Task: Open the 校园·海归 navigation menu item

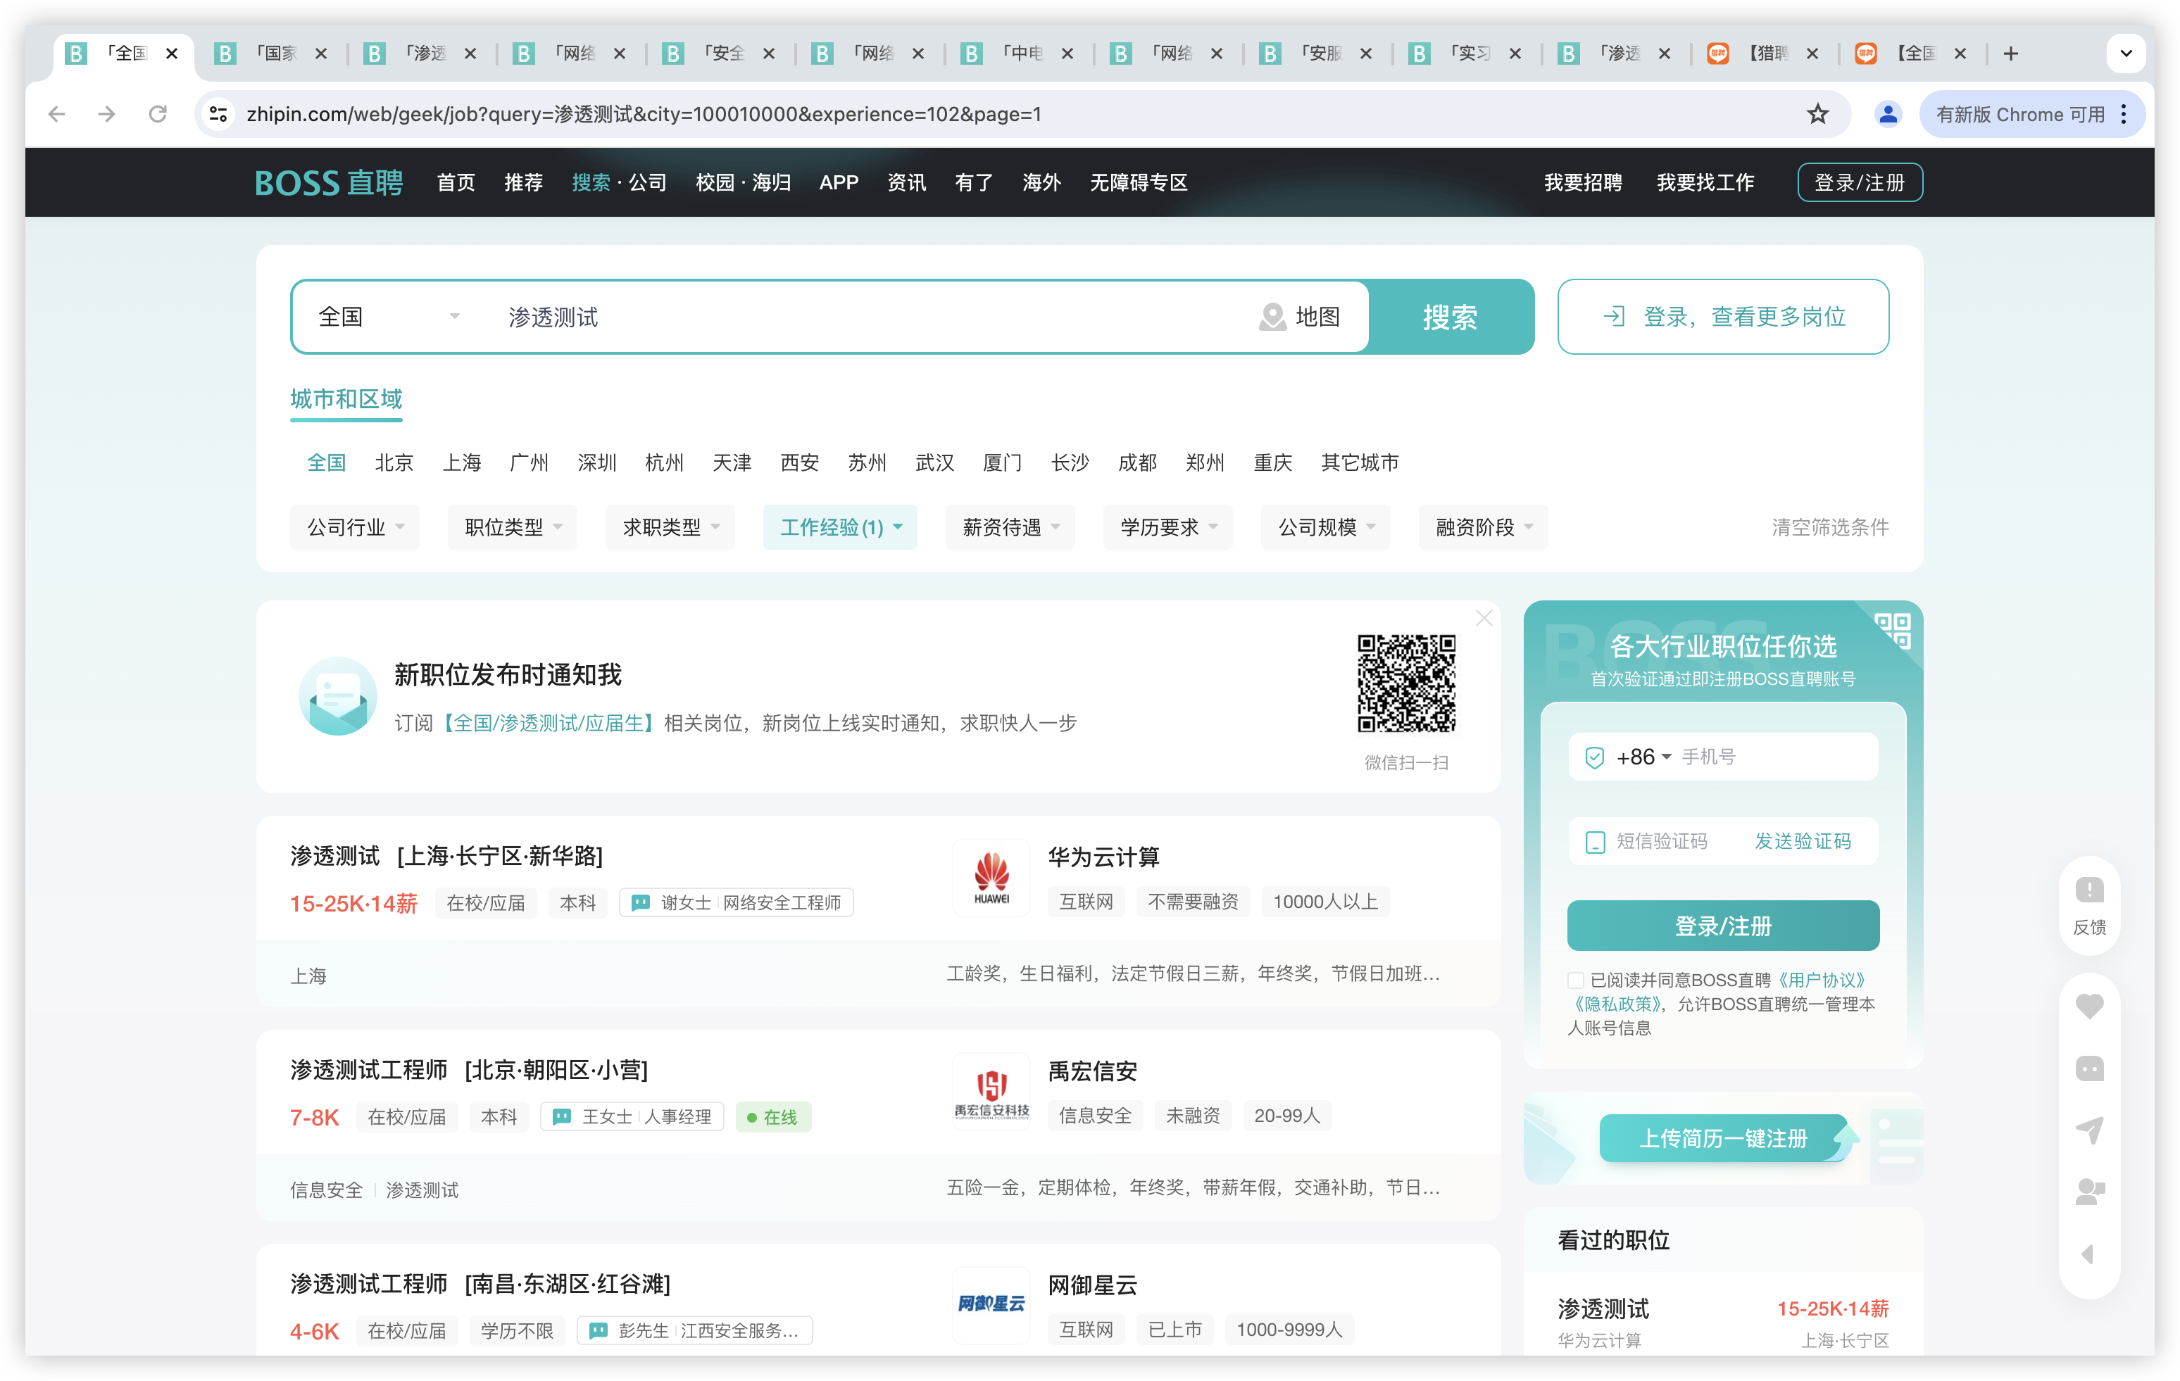Action: click(x=742, y=183)
